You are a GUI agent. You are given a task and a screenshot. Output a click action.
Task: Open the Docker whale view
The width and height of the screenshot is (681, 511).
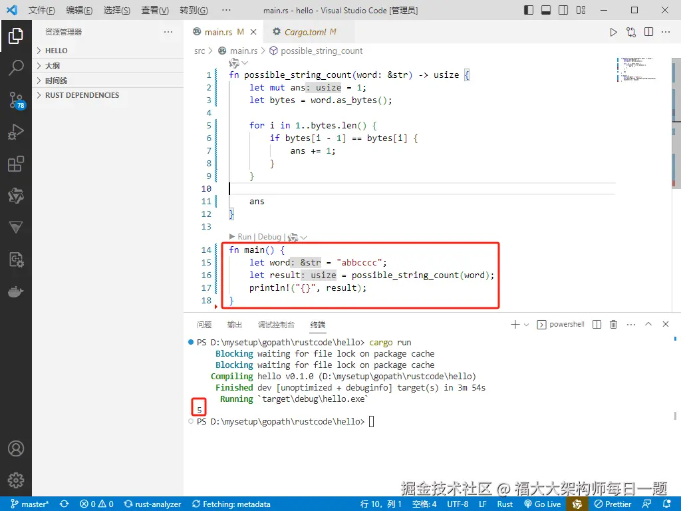pyautogui.click(x=16, y=291)
